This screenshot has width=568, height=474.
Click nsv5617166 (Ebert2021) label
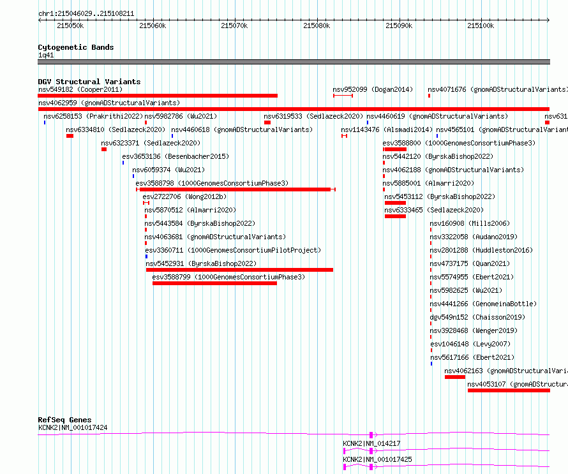click(472, 357)
